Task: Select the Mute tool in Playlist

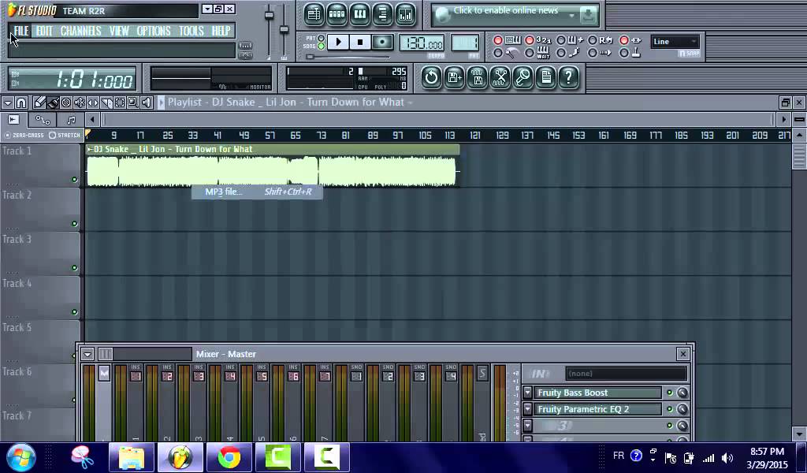Action: (x=80, y=102)
